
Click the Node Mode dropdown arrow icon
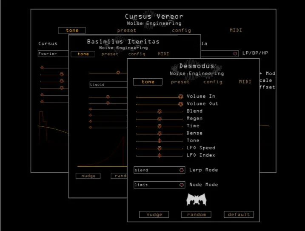point(182,185)
